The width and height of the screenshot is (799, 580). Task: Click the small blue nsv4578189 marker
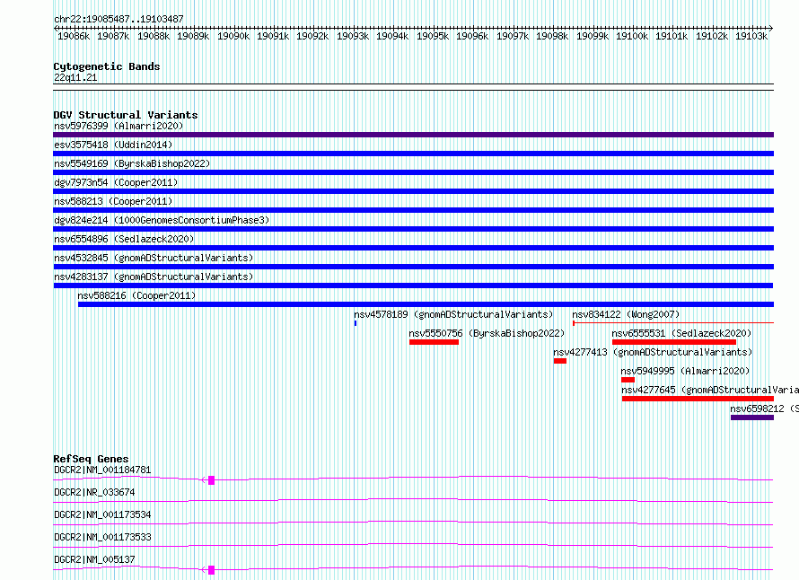(x=356, y=323)
